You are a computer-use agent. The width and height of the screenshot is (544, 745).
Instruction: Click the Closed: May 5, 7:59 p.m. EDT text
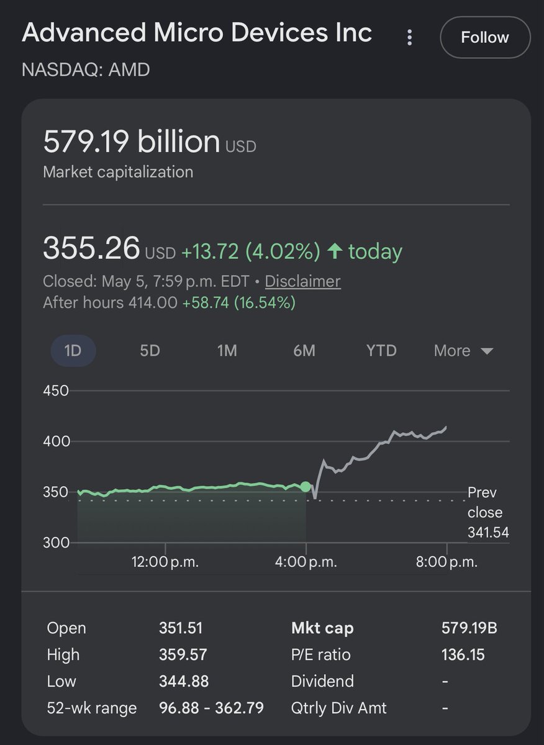(x=146, y=281)
